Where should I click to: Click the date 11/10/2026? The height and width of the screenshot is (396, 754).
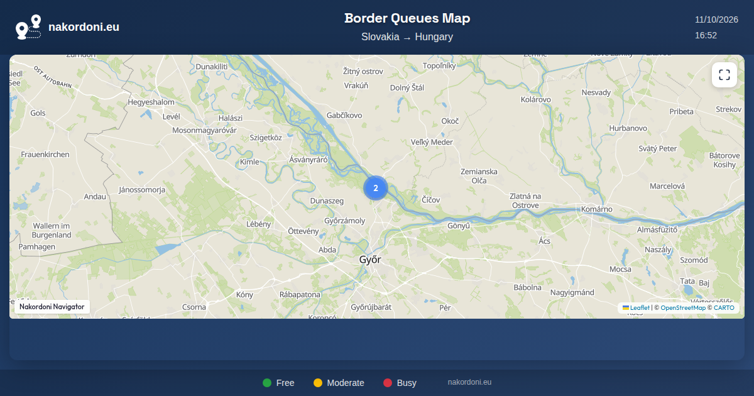pos(716,19)
